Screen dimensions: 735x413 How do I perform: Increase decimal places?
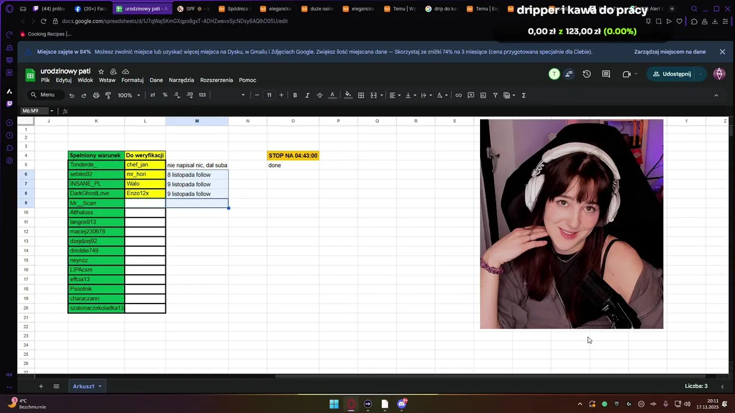[x=189, y=95]
